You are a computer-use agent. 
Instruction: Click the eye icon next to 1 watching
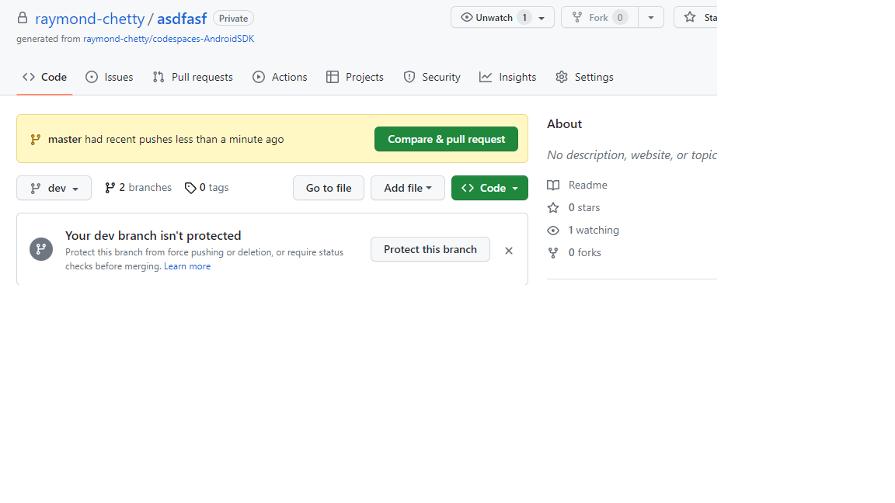[x=552, y=230]
